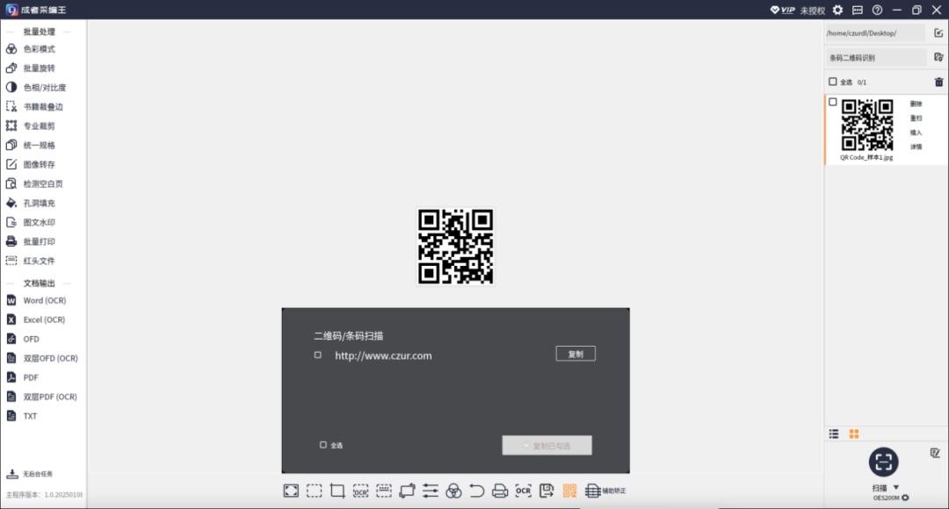Viewport: 949px width, 509px height.
Task: Click edit note icon above scan area
Action: coord(935,453)
